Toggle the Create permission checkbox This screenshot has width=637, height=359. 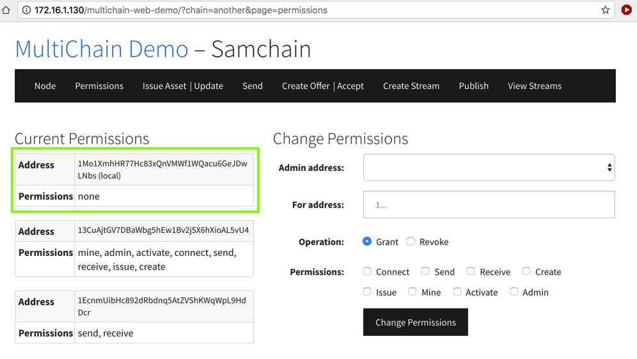[x=526, y=271]
